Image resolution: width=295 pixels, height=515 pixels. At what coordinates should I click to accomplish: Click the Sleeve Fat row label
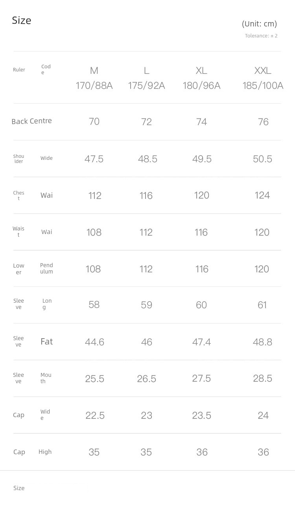pos(33,341)
